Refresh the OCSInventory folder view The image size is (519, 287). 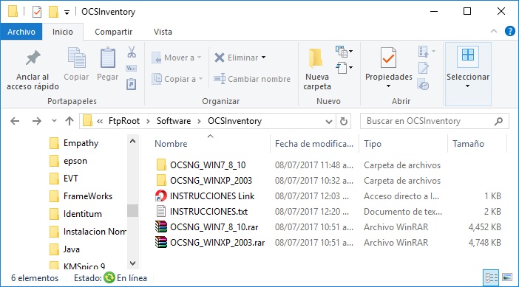(344, 121)
